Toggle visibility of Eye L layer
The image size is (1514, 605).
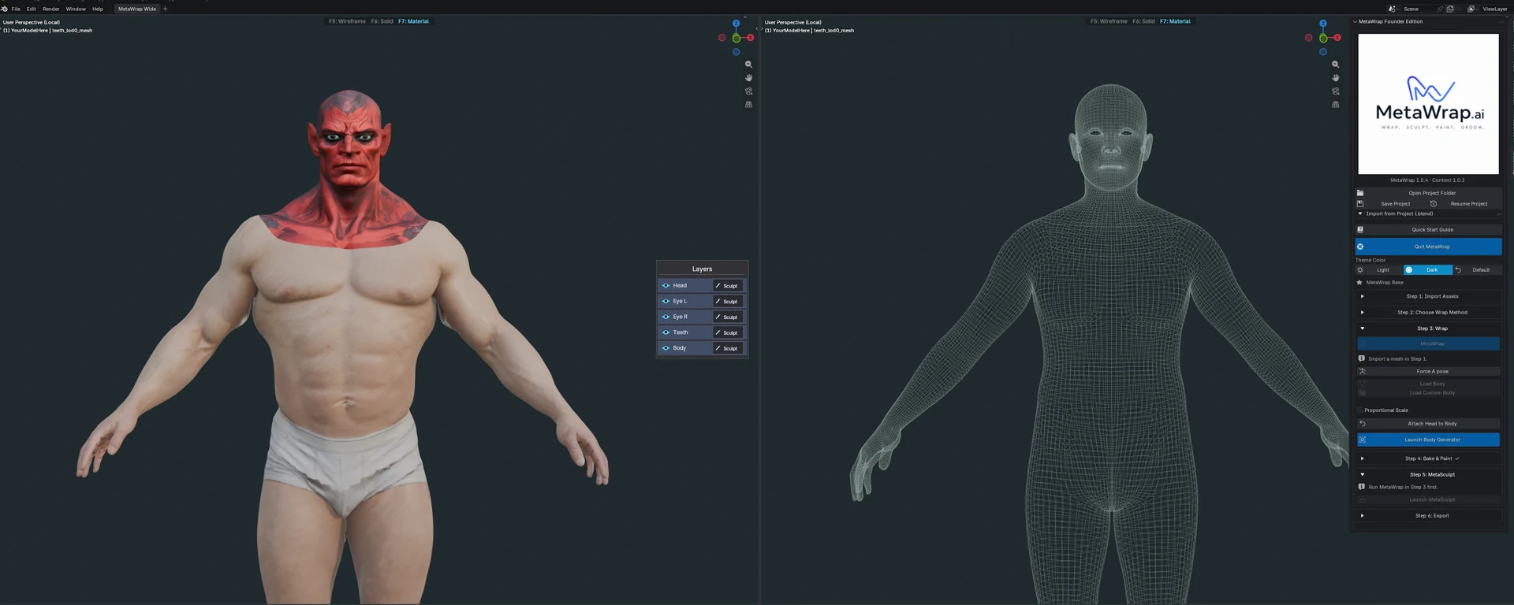(x=666, y=301)
